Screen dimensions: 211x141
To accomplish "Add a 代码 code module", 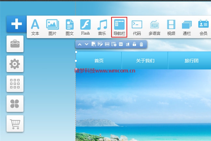I will pyautogui.click(x=137, y=27).
